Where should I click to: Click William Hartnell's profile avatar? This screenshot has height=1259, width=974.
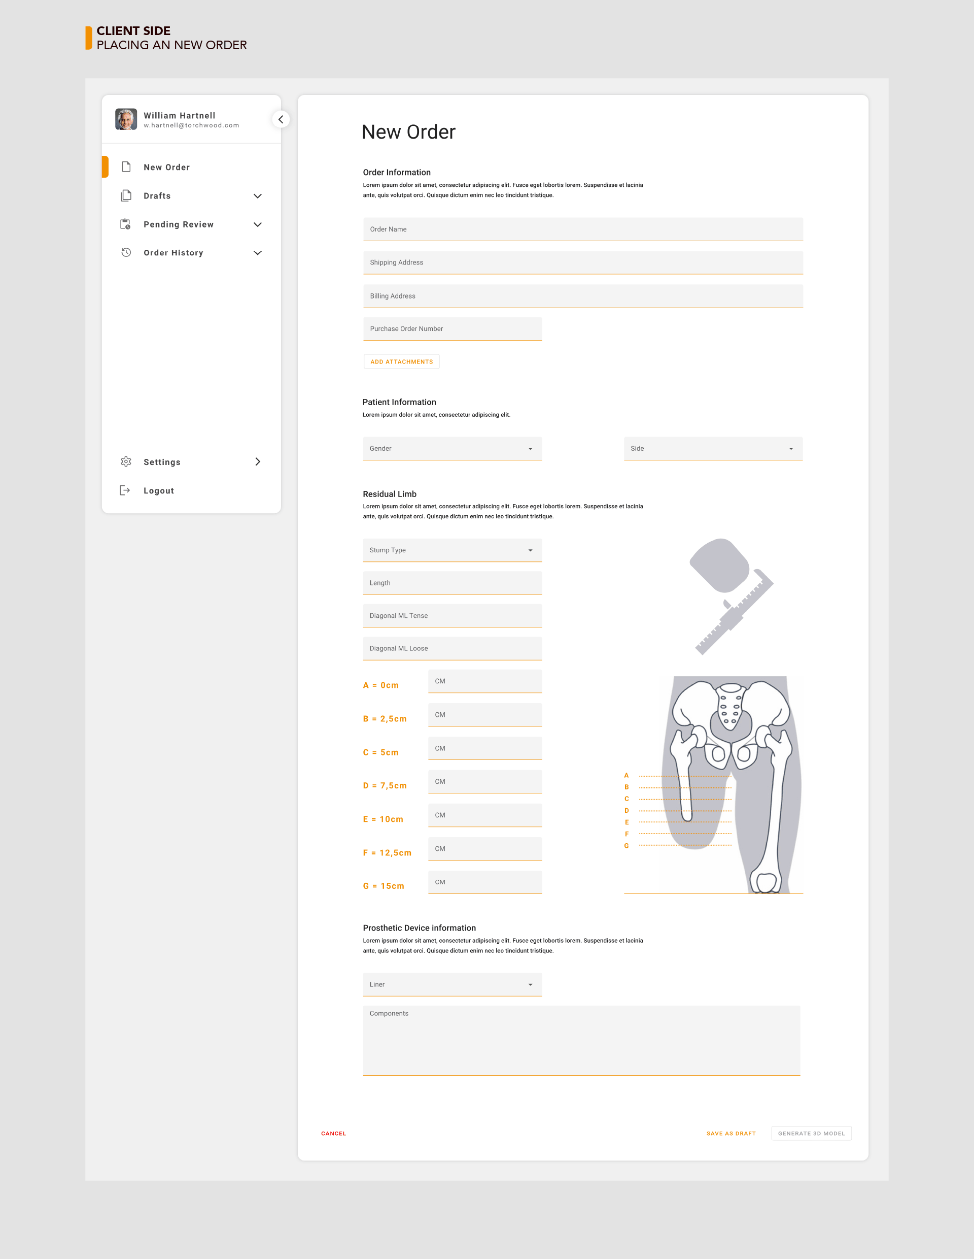coord(126,119)
